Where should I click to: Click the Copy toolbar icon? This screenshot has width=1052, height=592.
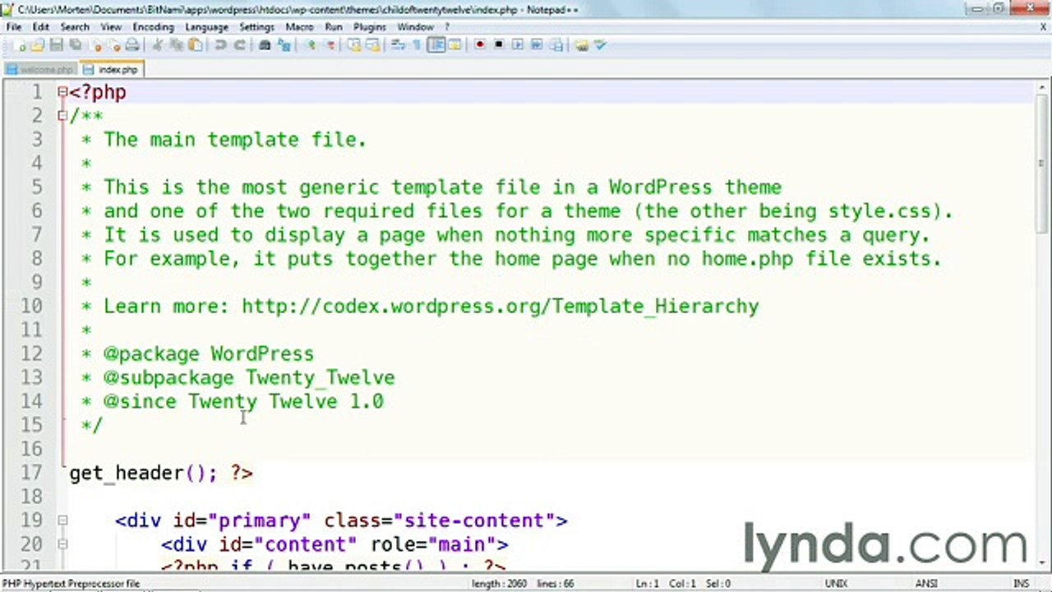point(176,45)
